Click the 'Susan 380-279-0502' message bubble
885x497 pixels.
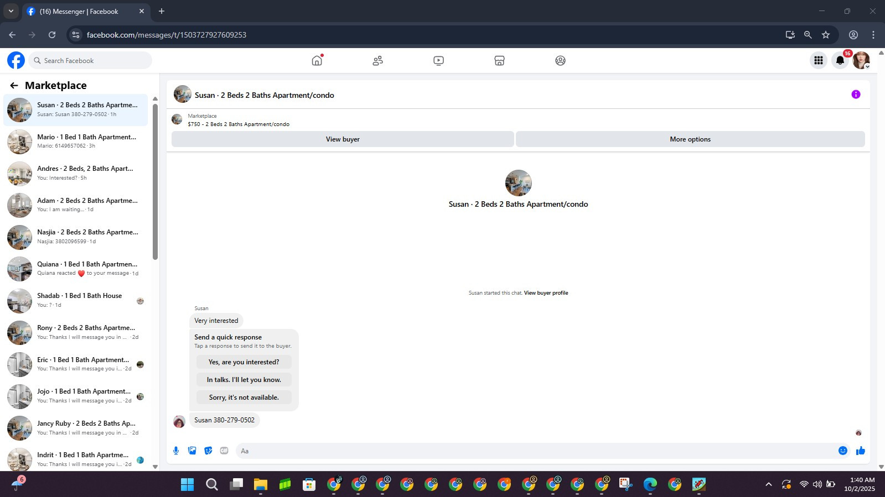224,420
